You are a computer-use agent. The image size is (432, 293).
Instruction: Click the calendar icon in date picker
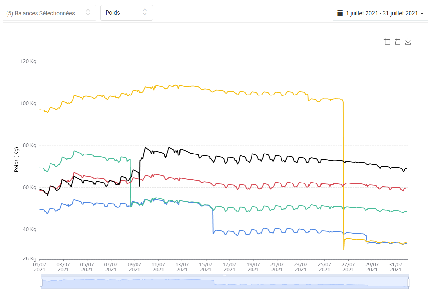pyautogui.click(x=340, y=13)
